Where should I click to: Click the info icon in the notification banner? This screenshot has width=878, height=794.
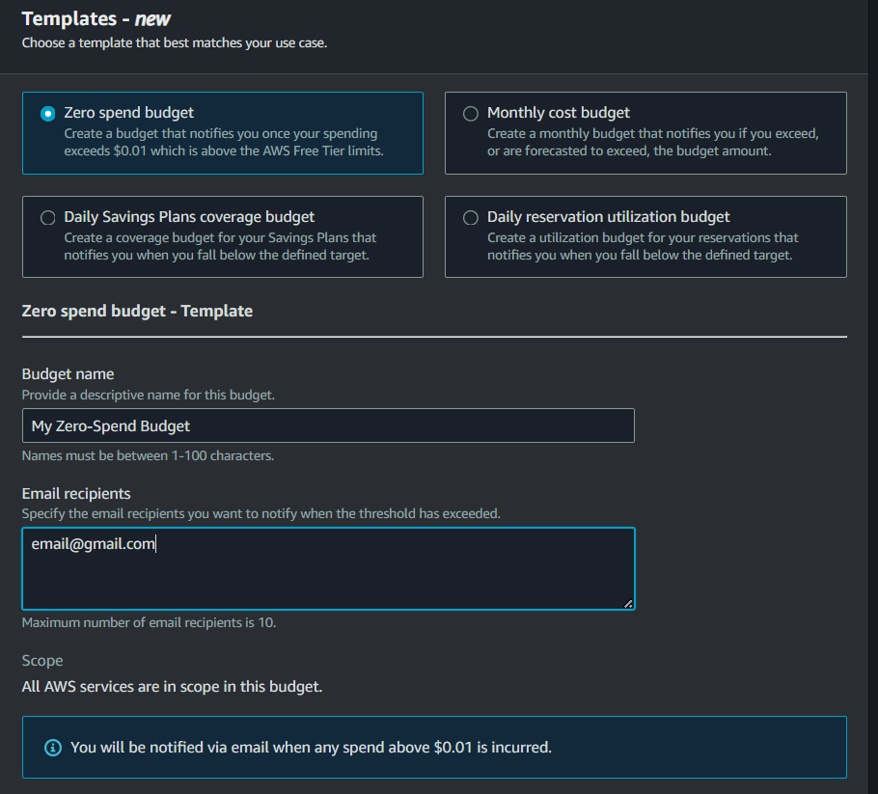click(52, 748)
